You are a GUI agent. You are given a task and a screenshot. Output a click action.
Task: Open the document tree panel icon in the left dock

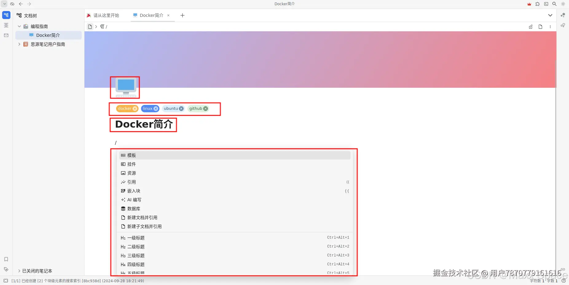click(x=6, y=15)
